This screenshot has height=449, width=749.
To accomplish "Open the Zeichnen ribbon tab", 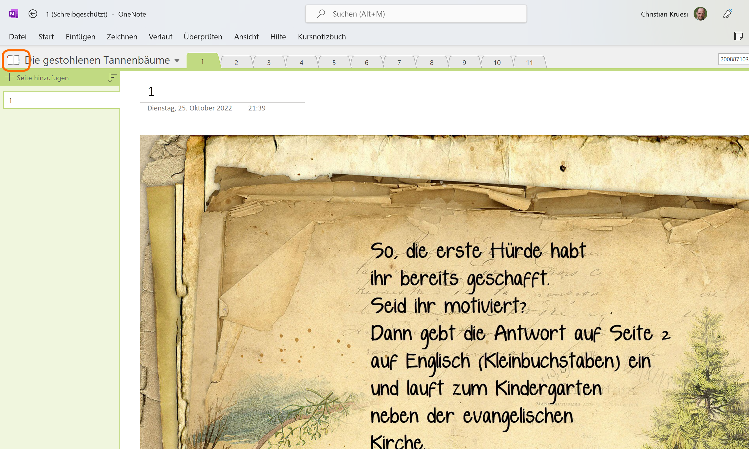I will pos(122,37).
